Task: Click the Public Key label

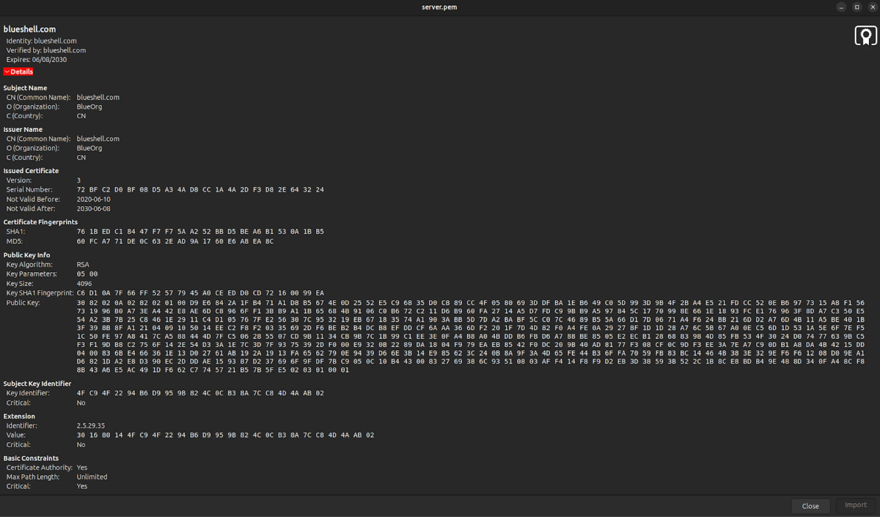Action: [23, 303]
